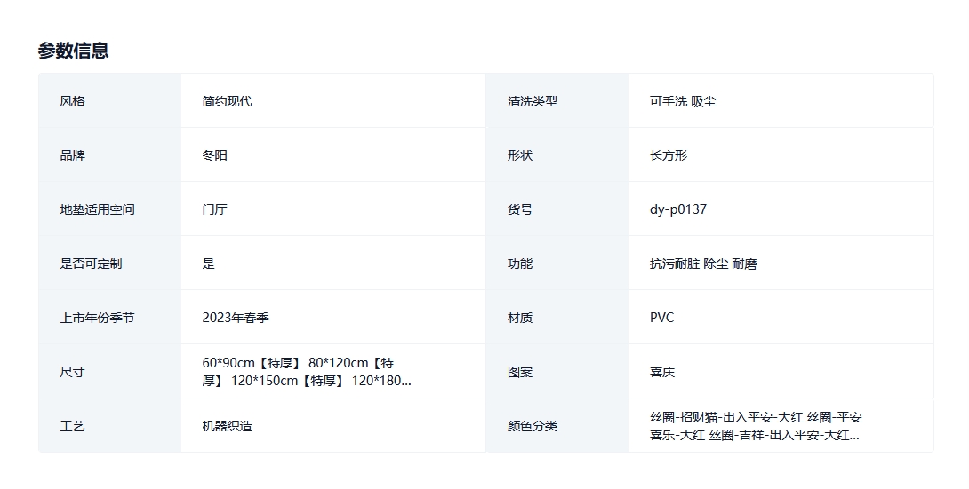Click the 地垫适用空间 label

(x=97, y=209)
